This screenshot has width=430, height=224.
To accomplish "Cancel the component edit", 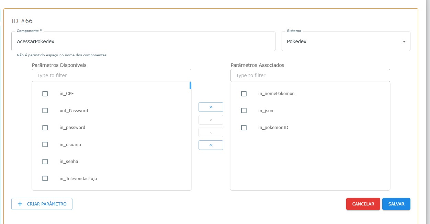I will click(x=363, y=204).
